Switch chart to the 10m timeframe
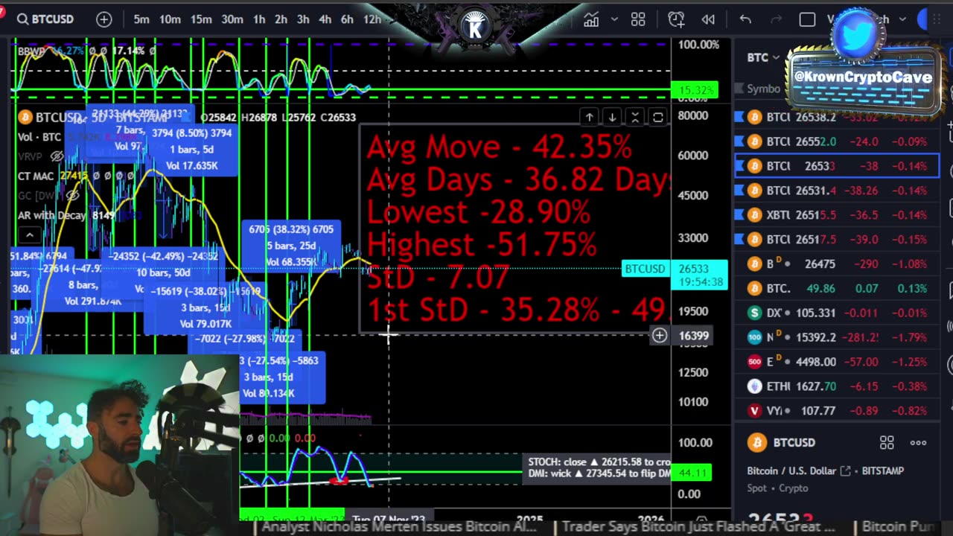 pos(170,19)
